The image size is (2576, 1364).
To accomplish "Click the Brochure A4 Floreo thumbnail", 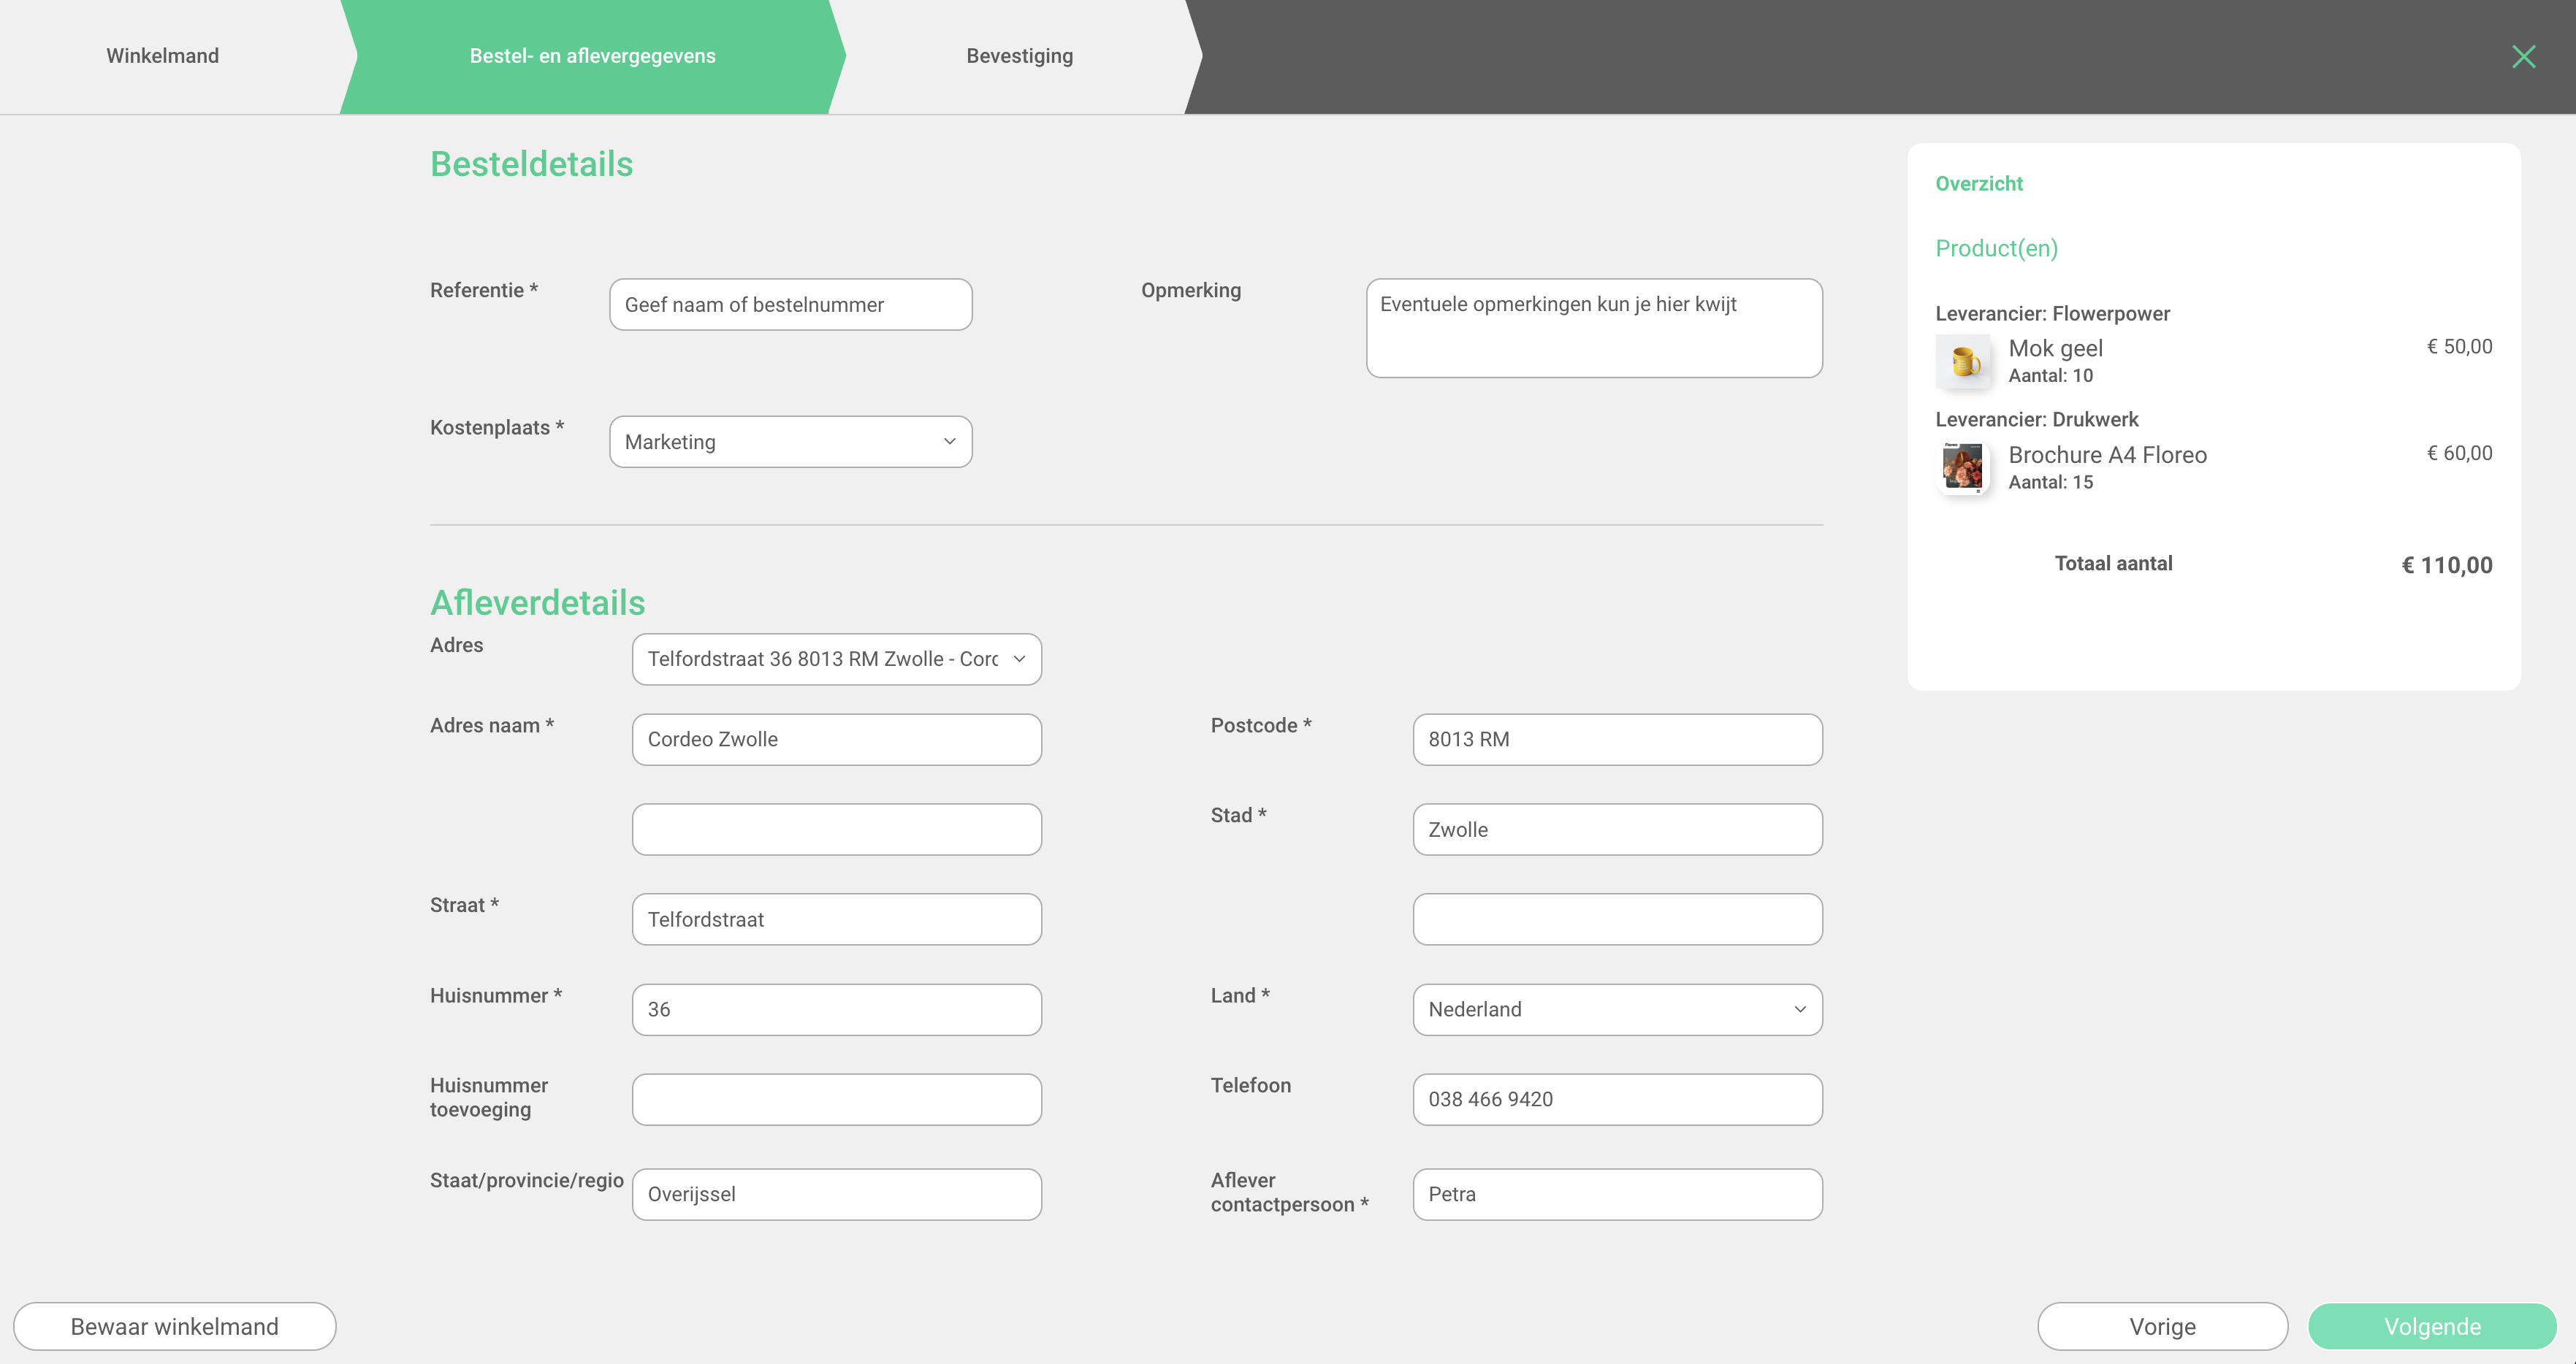I will (x=1963, y=467).
